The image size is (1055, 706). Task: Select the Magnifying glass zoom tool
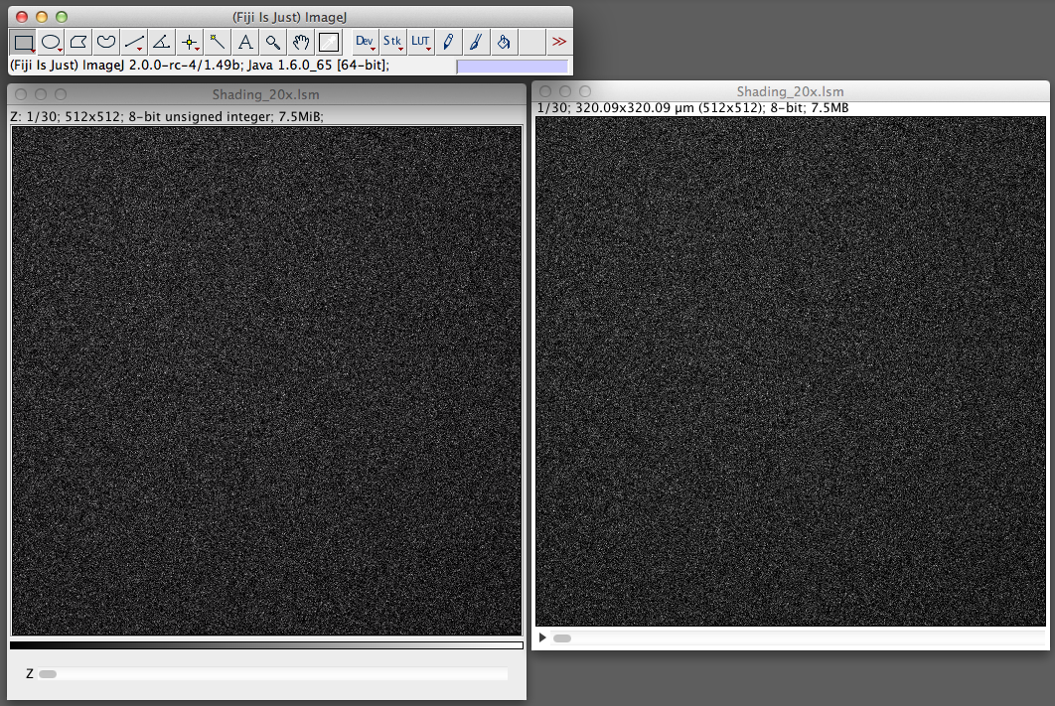tap(273, 42)
